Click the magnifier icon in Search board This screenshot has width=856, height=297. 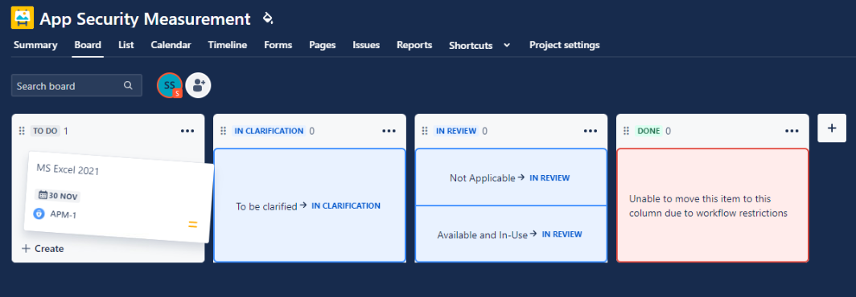[128, 86]
